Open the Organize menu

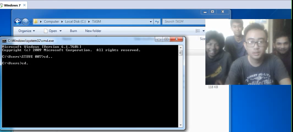pyautogui.click(x=27, y=31)
